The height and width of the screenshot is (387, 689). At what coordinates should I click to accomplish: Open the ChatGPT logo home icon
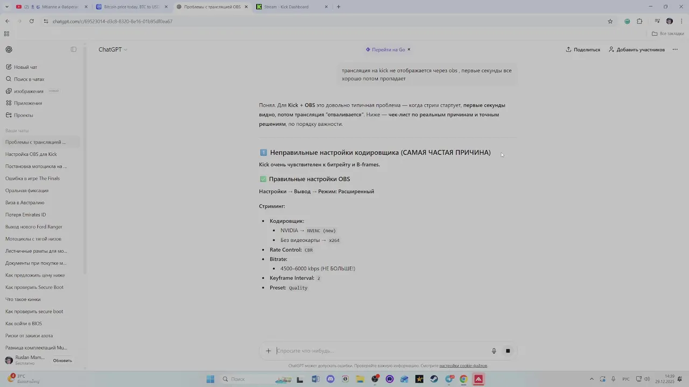click(9, 49)
